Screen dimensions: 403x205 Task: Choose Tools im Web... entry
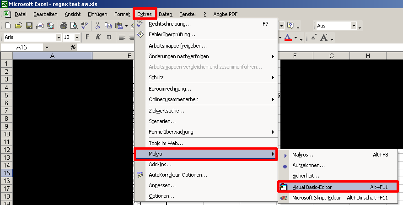click(206, 143)
